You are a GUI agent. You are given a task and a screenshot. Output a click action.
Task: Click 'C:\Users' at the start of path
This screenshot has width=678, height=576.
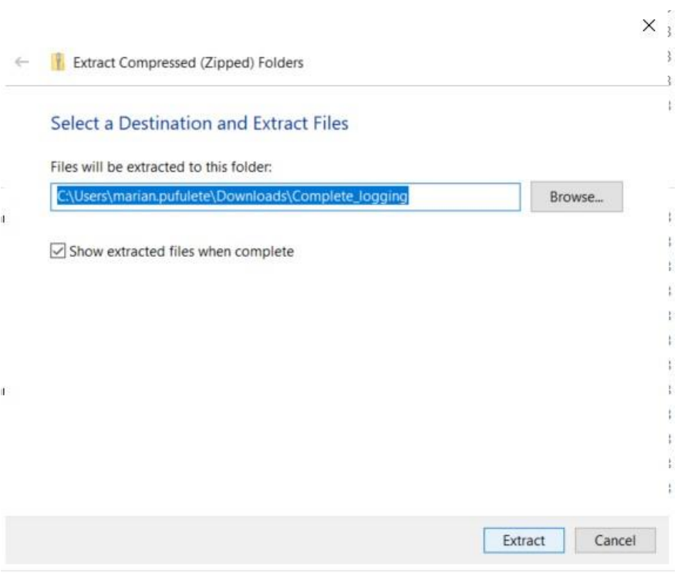click(x=81, y=197)
